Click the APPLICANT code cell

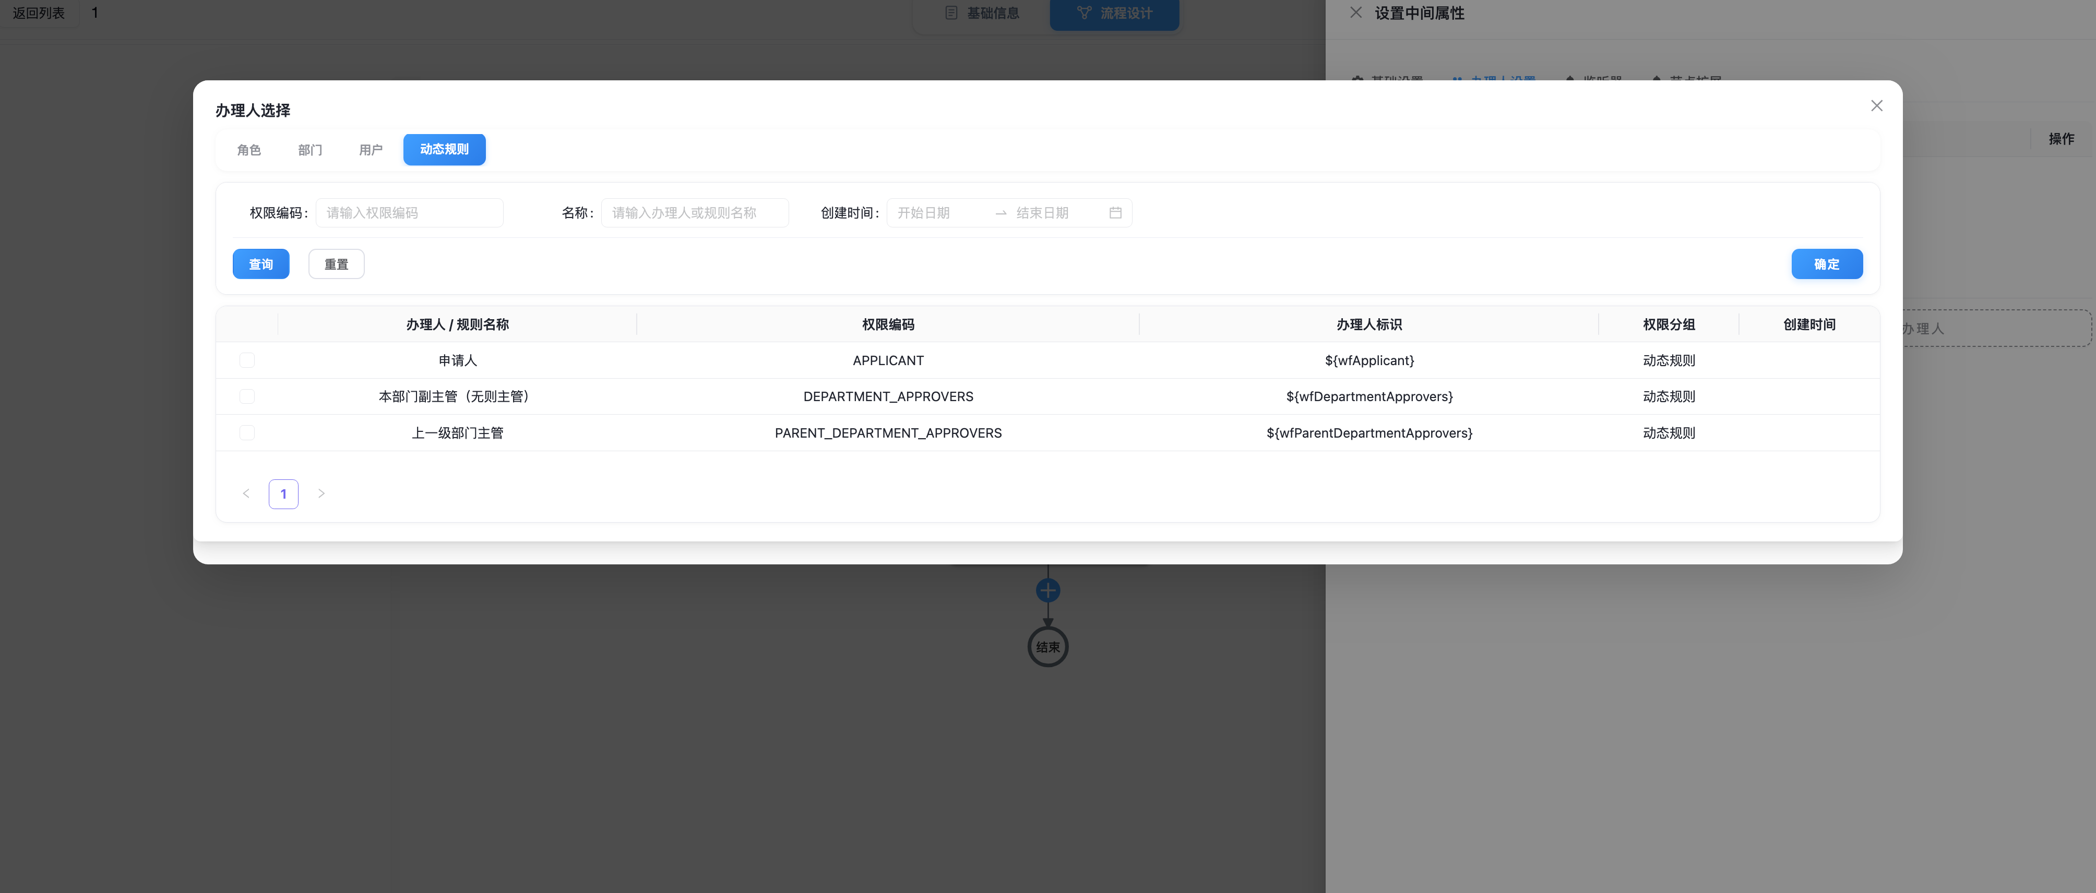pyautogui.click(x=888, y=360)
